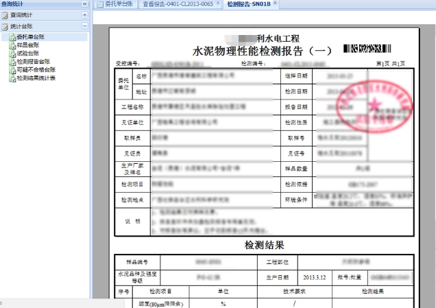Switch to the 委托单台账 tab
The image size is (436, 308).
point(119,4)
